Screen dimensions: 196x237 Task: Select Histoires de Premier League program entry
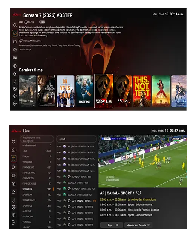tap(130, 210)
